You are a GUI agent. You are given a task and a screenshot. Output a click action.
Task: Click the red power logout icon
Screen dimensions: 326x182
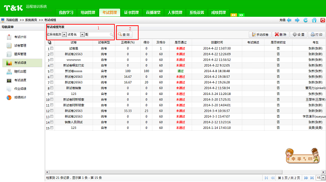(x=323, y=20)
